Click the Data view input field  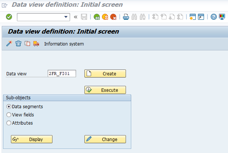[62, 74]
